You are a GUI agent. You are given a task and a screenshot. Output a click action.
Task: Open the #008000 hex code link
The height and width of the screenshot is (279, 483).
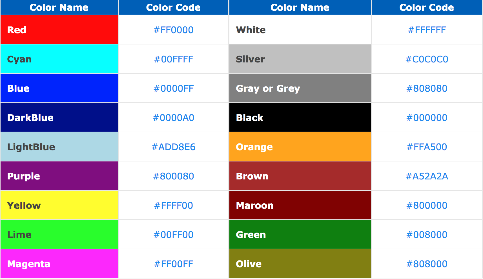tap(427, 235)
